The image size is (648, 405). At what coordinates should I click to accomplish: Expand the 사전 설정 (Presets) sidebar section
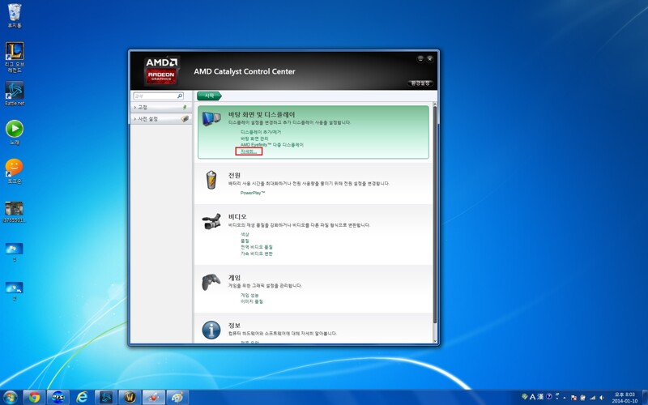[x=161, y=118]
